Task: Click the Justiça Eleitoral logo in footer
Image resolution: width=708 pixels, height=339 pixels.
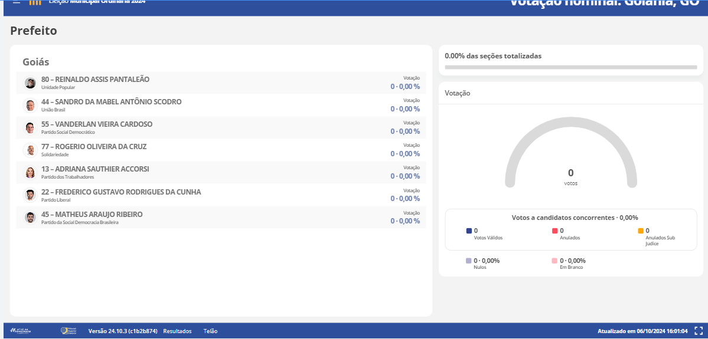Action: coord(21,331)
